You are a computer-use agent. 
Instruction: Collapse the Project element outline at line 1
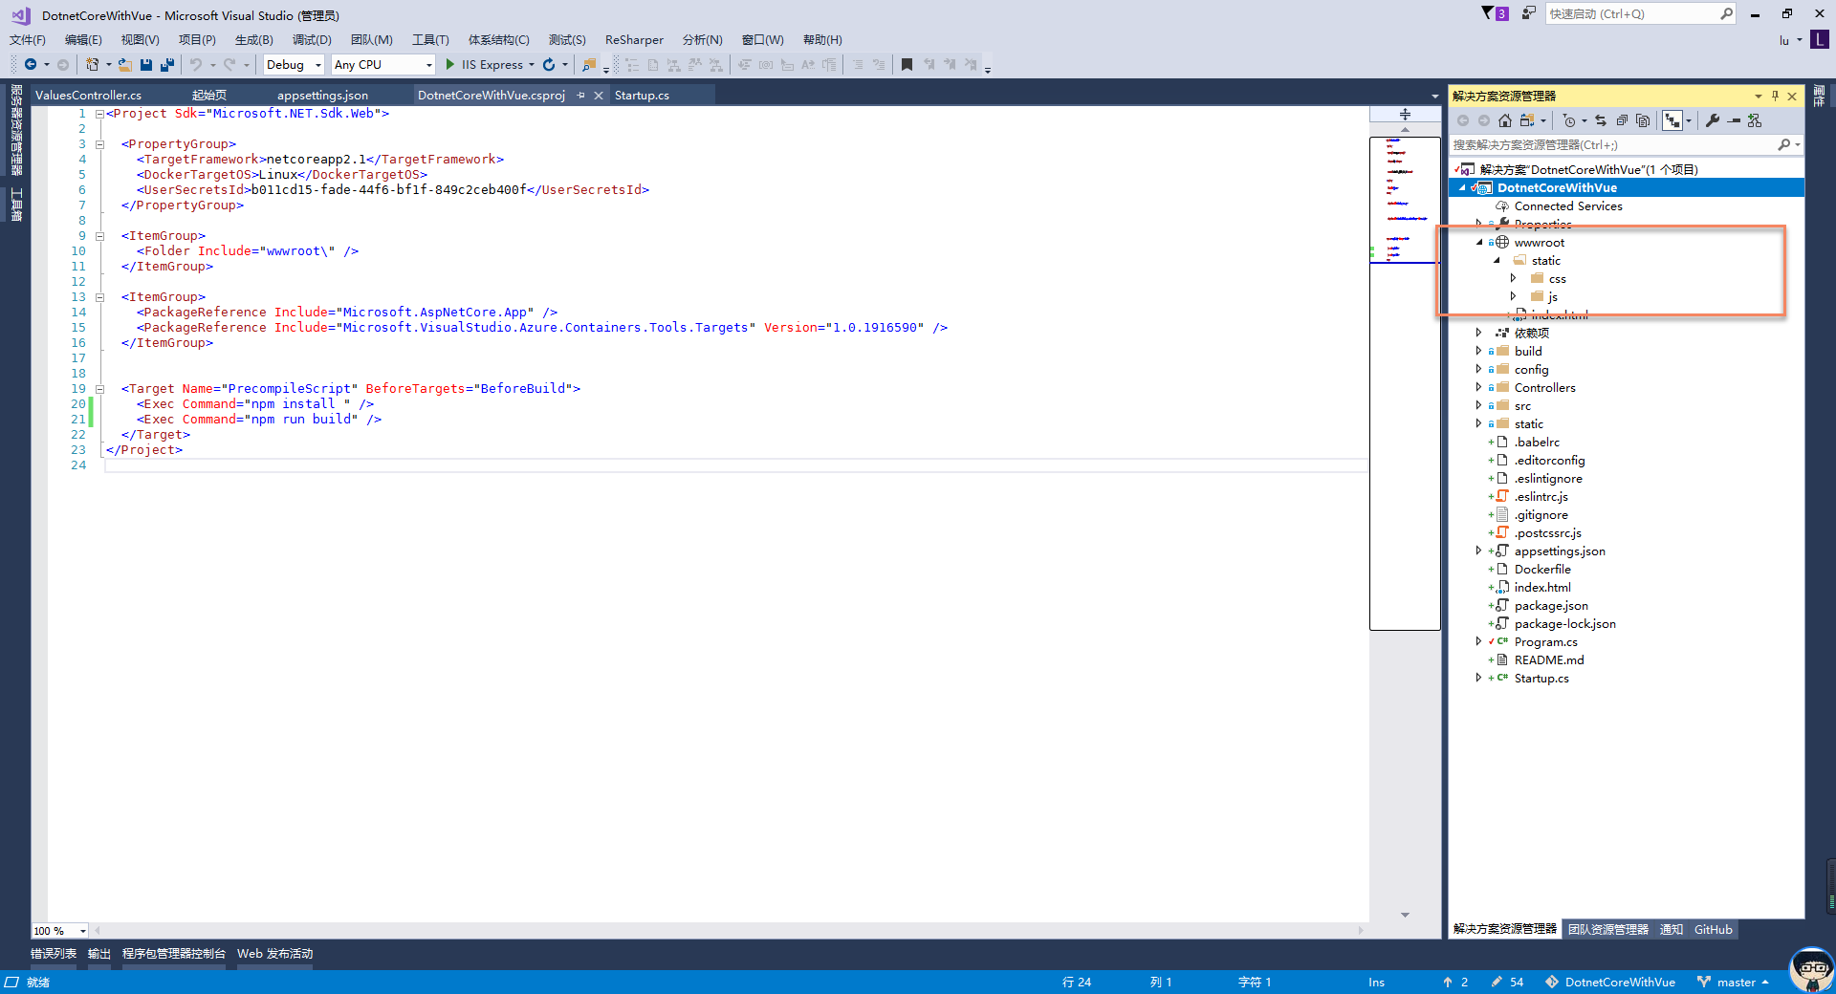[99, 114]
